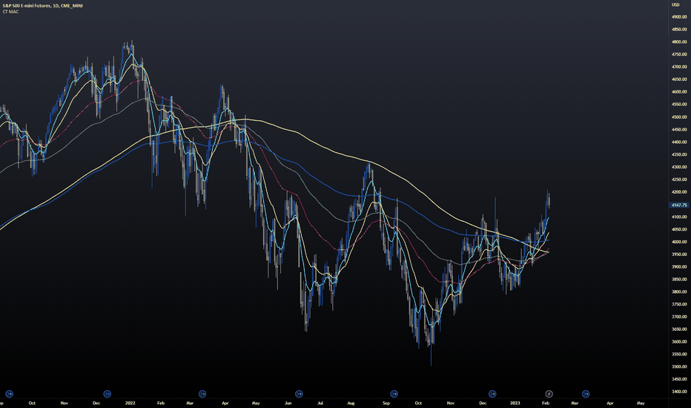Click the contract-roll marker above the Sep 2022 label
Image resolution: width=691 pixels, height=408 pixels.
394,394
